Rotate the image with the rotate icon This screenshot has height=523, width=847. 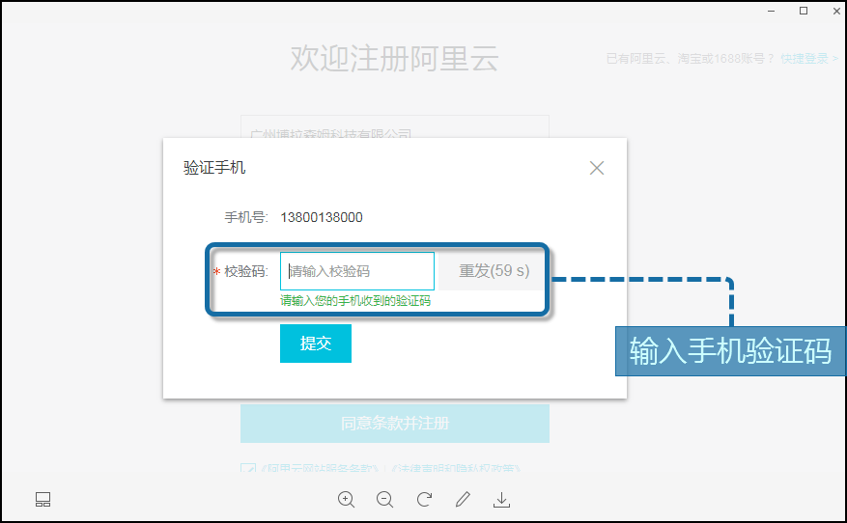(424, 499)
